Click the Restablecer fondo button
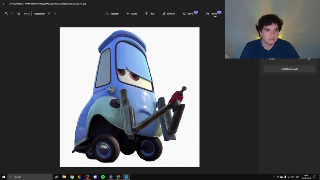This screenshot has height=180, width=320. (x=289, y=69)
